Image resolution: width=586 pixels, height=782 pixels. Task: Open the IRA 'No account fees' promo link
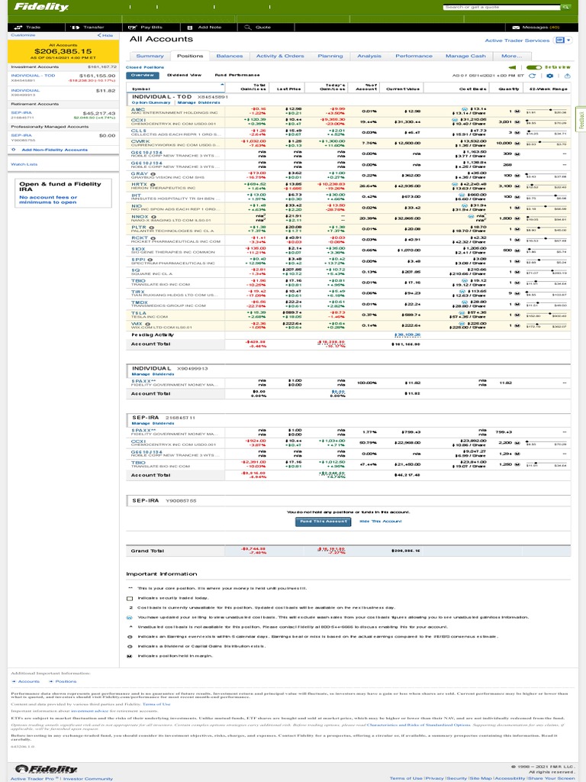pos(48,199)
